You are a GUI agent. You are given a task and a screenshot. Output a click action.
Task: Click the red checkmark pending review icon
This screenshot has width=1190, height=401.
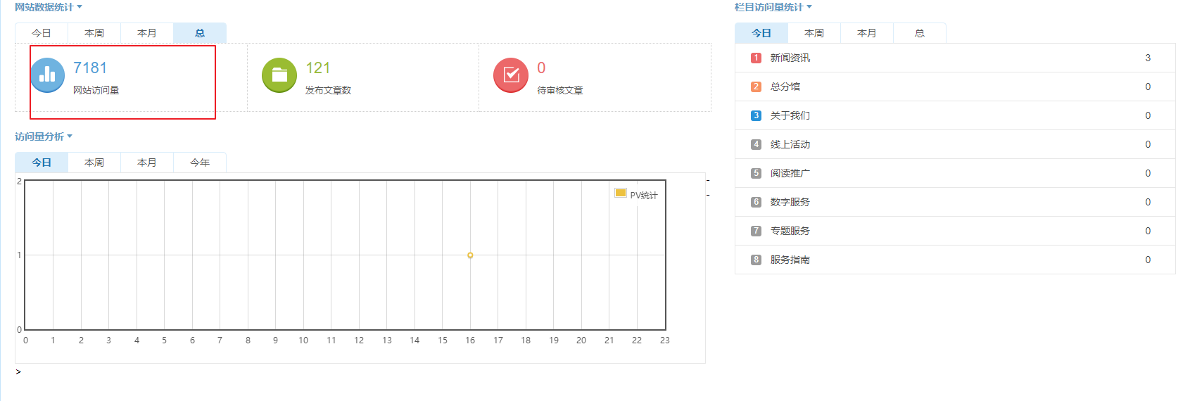tap(511, 75)
